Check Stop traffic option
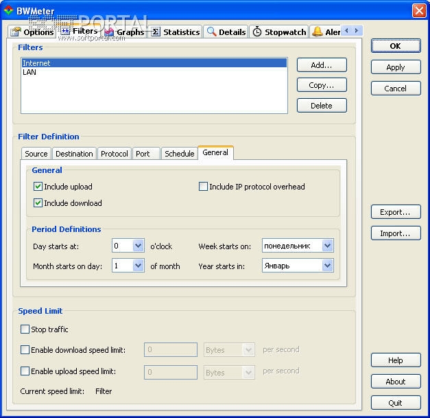 coord(25,329)
